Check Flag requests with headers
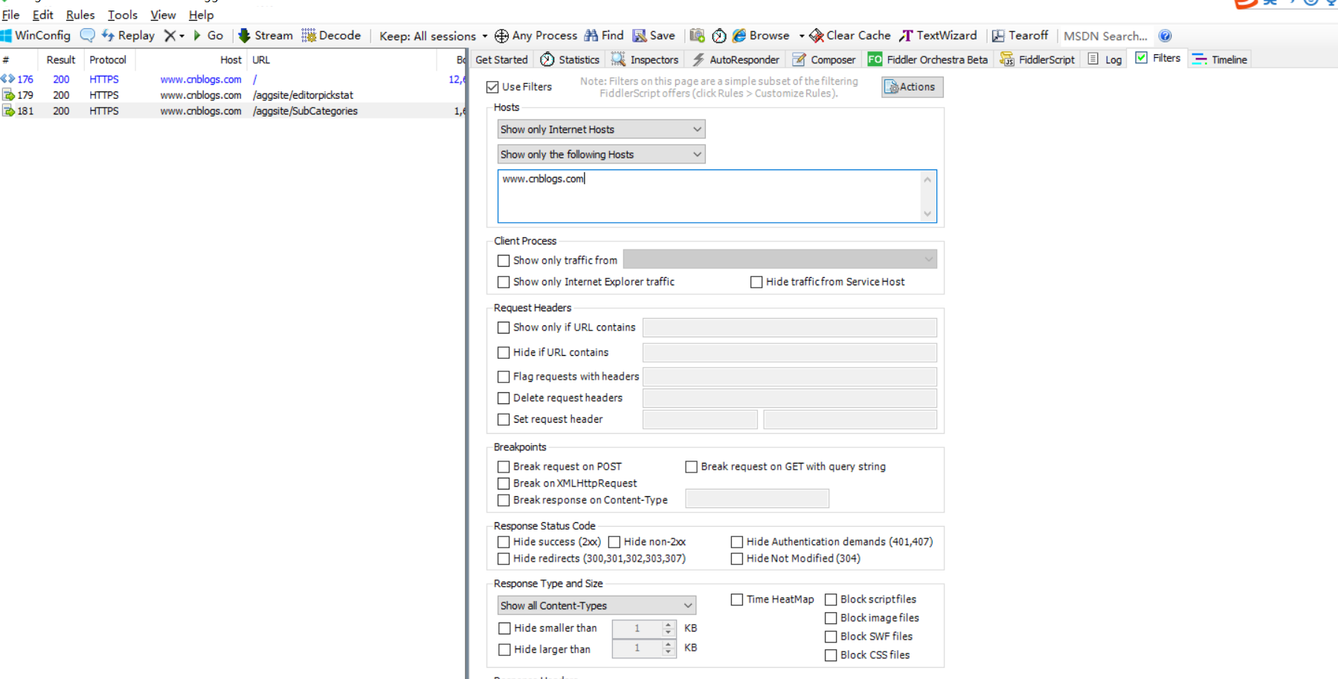 (504, 377)
